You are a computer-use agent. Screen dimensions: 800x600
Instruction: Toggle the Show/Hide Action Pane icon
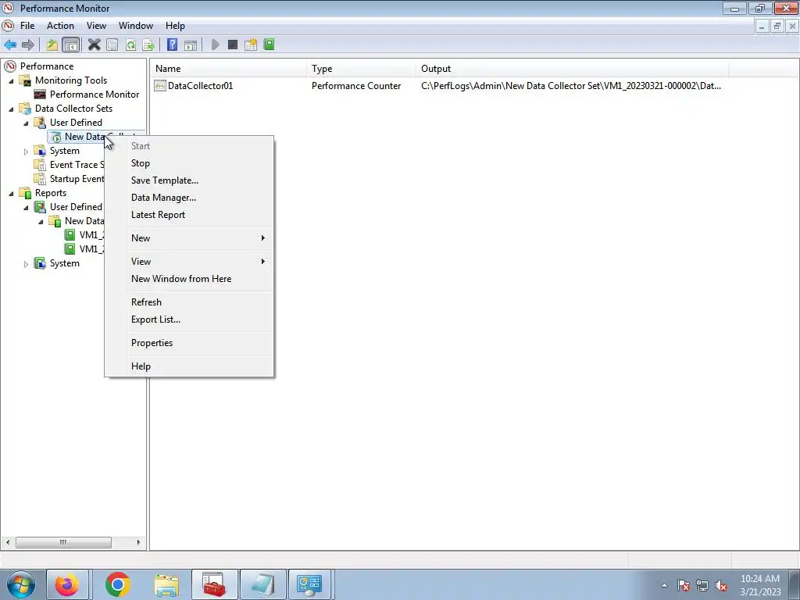[191, 45]
